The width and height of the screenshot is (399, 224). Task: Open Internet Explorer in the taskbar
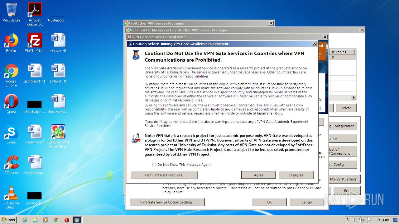pos(25,220)
